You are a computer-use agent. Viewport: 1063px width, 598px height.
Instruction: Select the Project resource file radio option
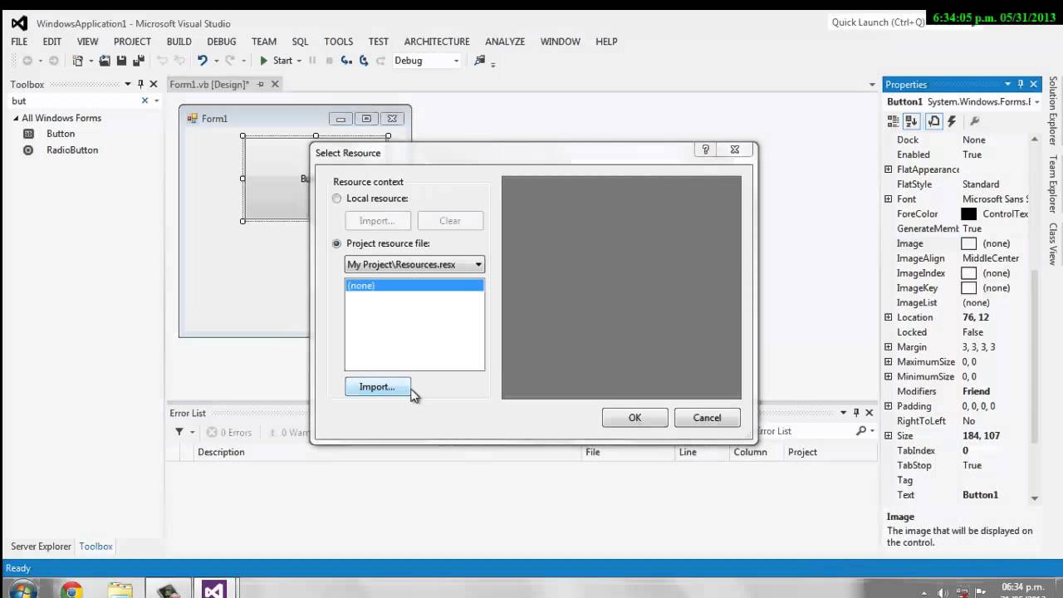pyautogui.click(x=336, y=243)
